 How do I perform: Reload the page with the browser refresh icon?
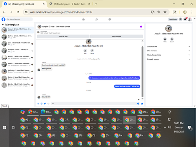[18, 12]
